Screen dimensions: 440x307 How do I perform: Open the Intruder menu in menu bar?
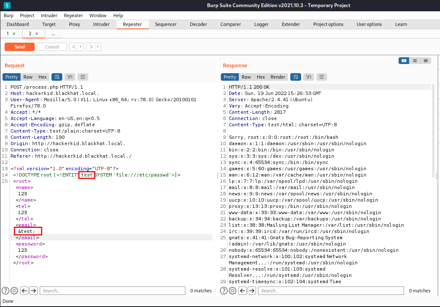pyautogui.click(x=49, y=15)
